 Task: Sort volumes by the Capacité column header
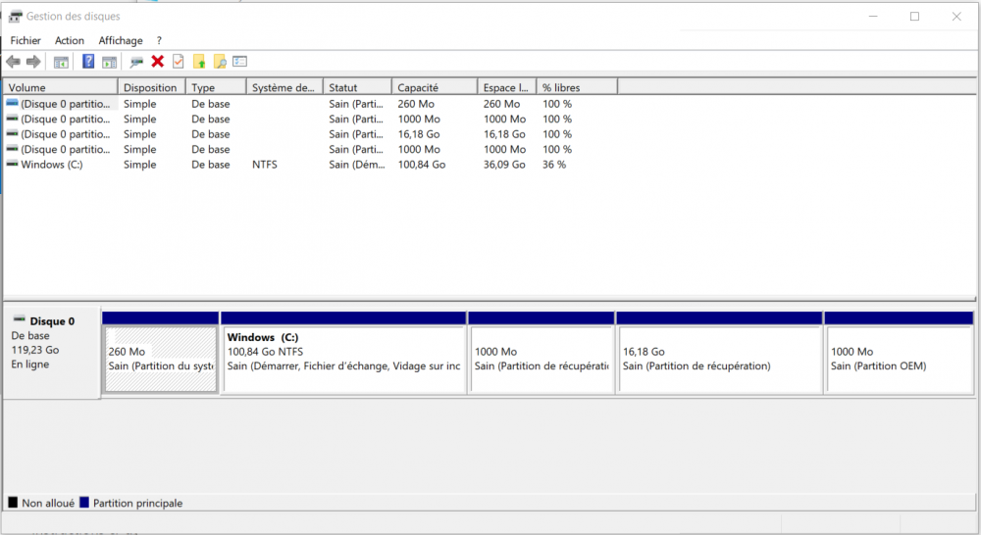(x=434, y=87)
